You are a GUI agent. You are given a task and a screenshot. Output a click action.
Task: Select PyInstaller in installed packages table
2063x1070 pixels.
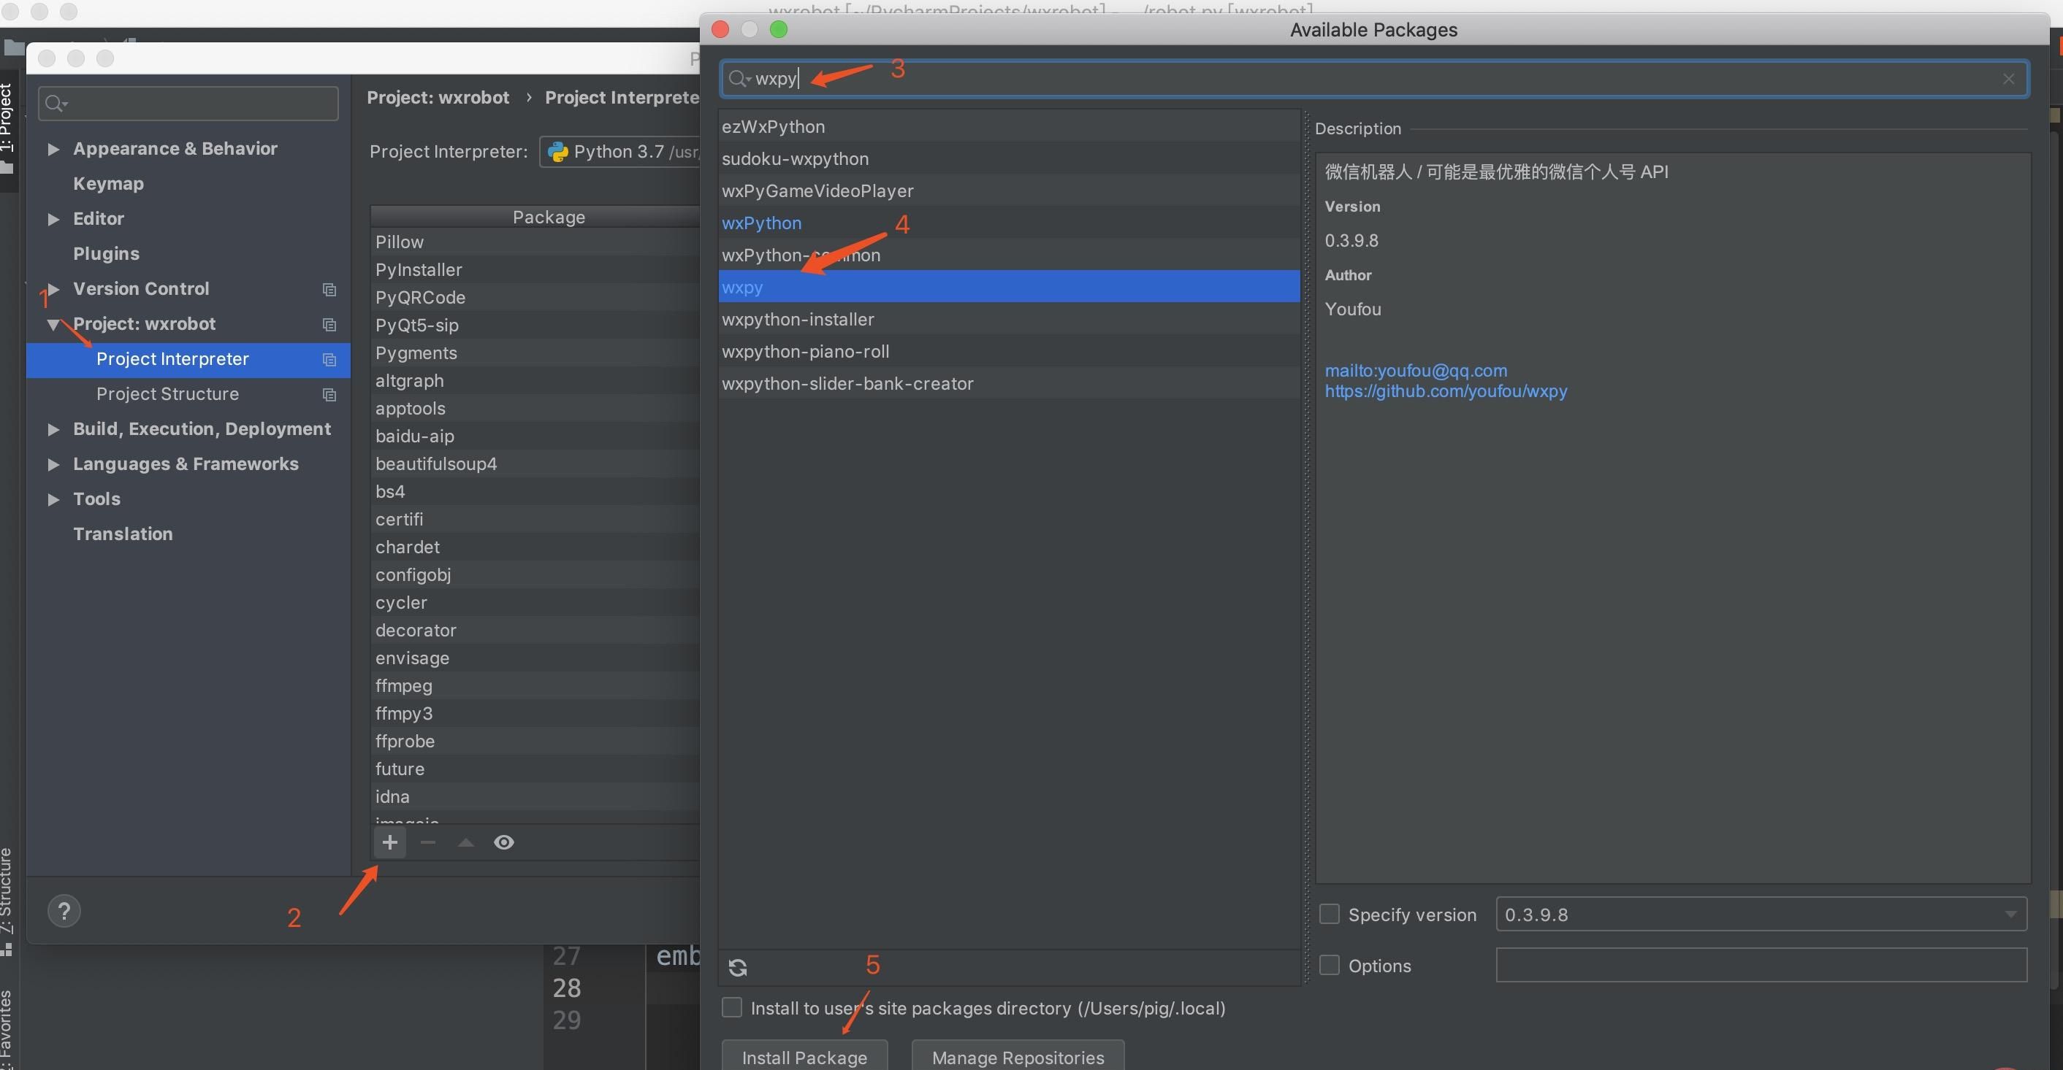point(535,270)
